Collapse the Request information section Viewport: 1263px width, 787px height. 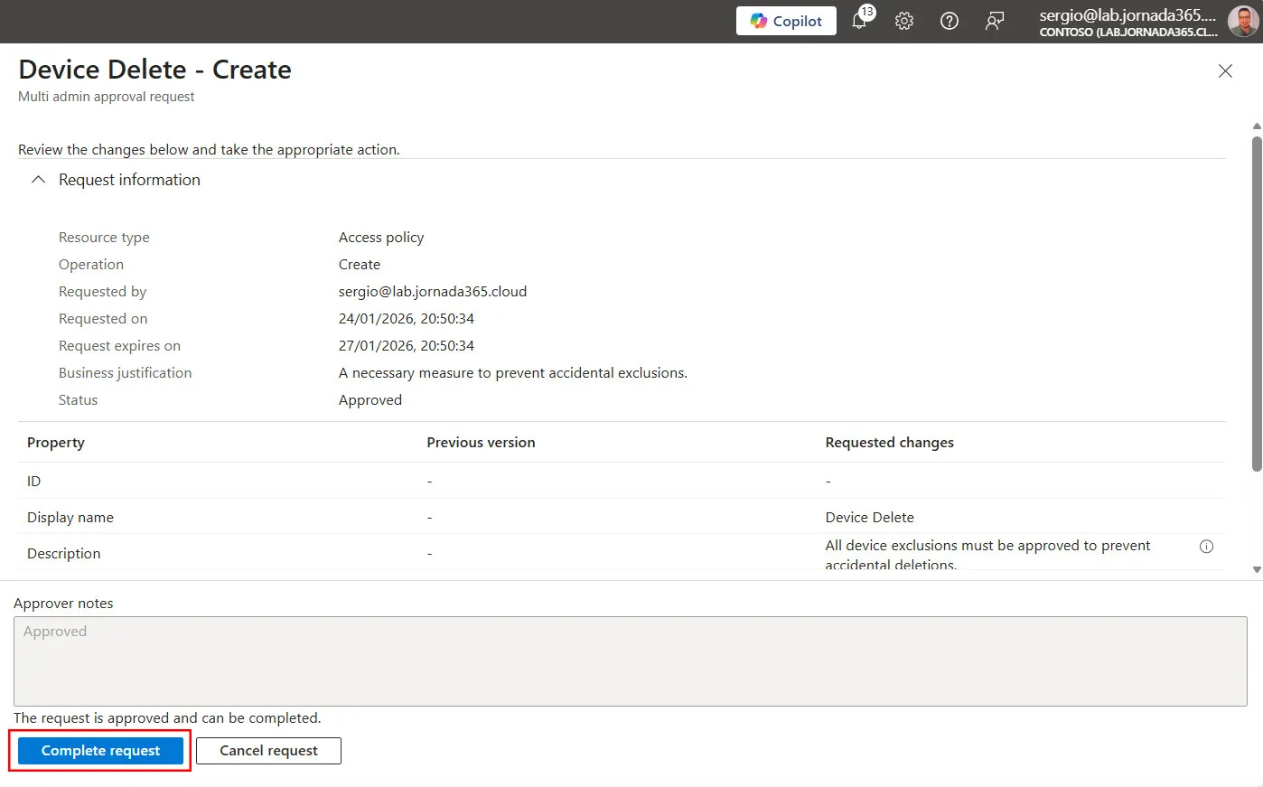(38, 180)
